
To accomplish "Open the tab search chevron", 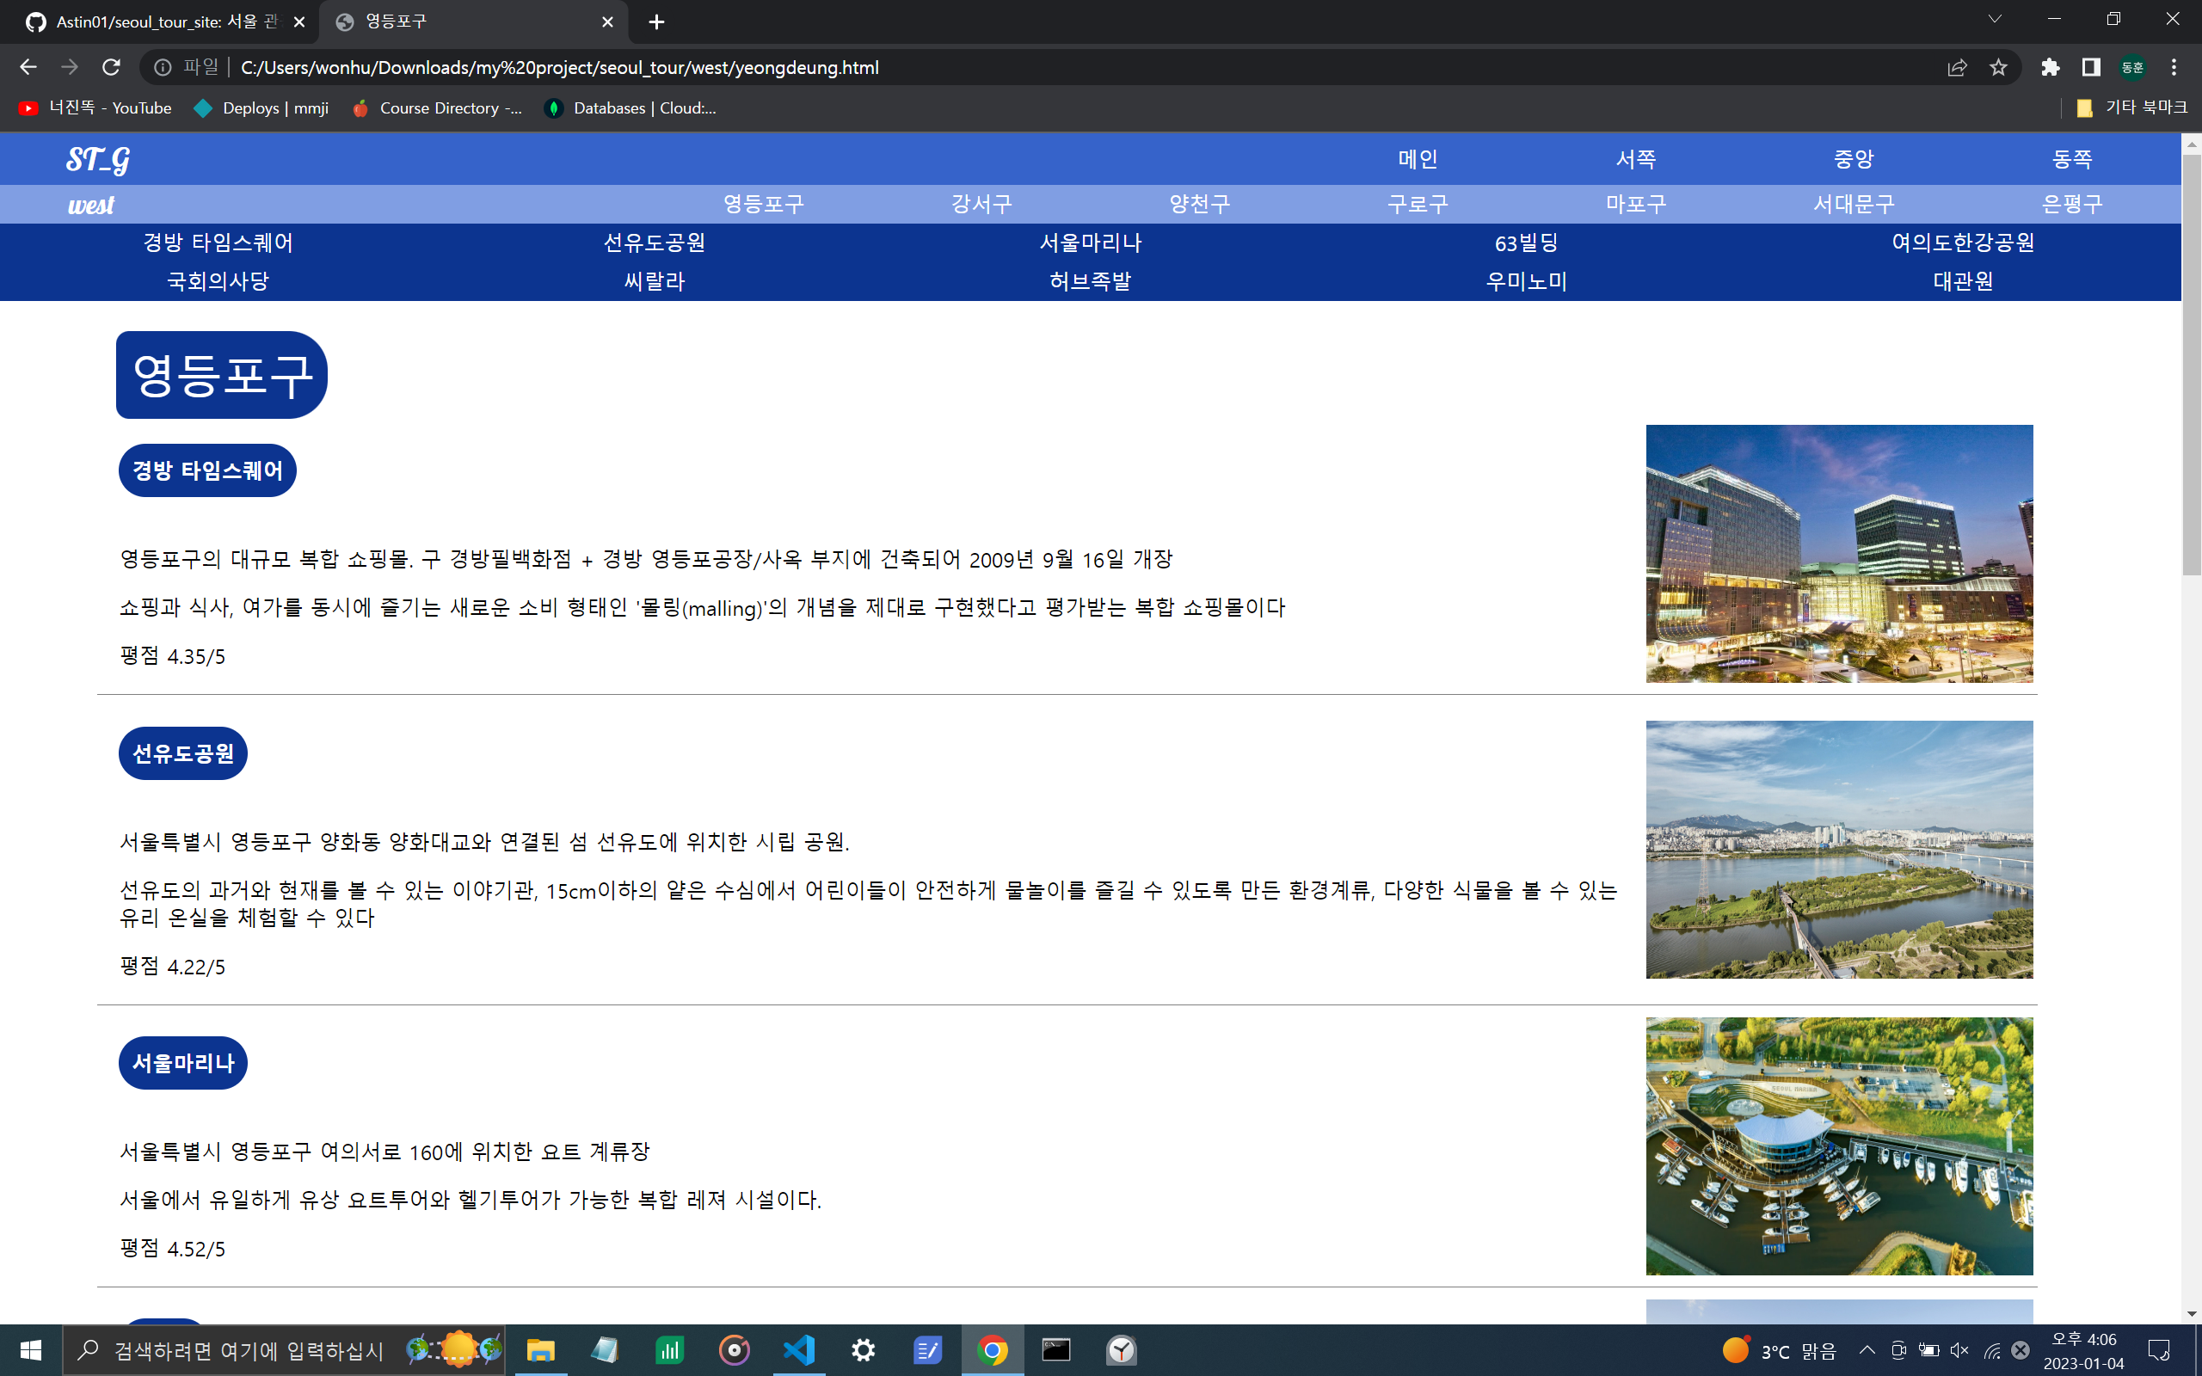I will click(1995, 20).
